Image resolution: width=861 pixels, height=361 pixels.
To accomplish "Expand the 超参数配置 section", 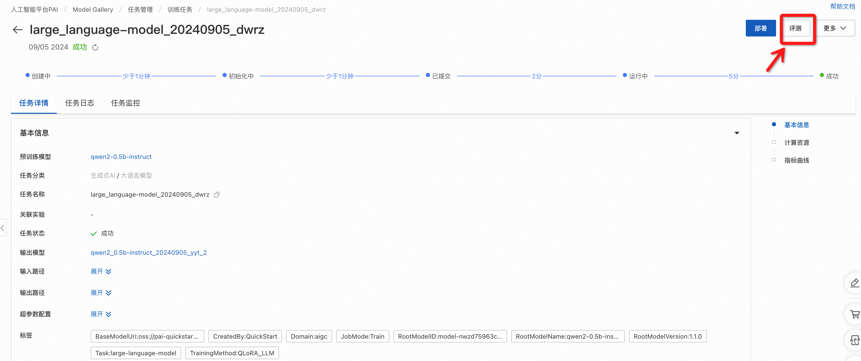I will pos(101,314).
